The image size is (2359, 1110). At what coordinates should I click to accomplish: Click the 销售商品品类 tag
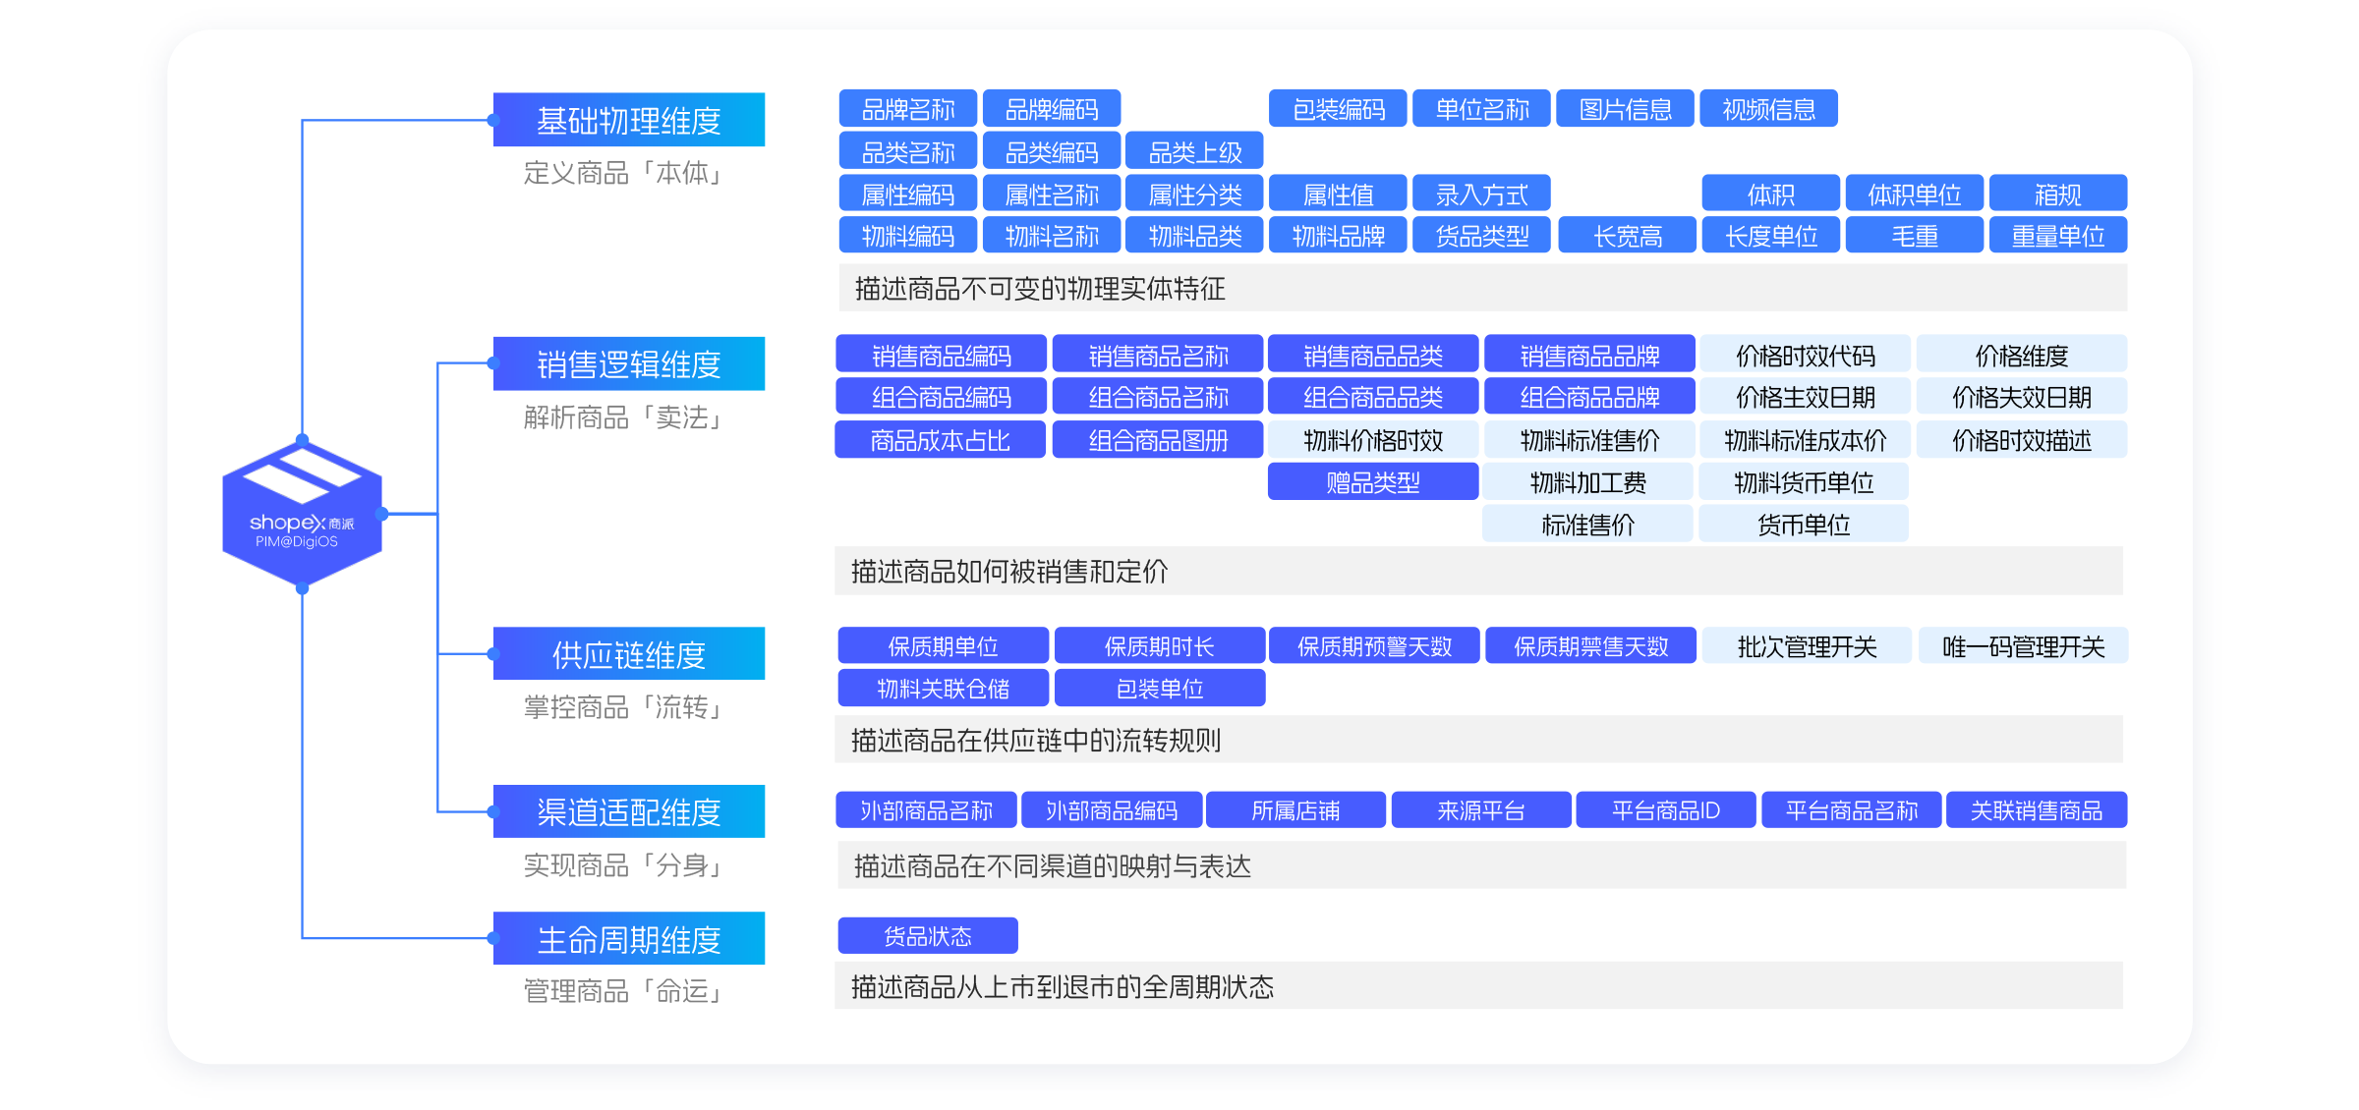[1373, 355]
